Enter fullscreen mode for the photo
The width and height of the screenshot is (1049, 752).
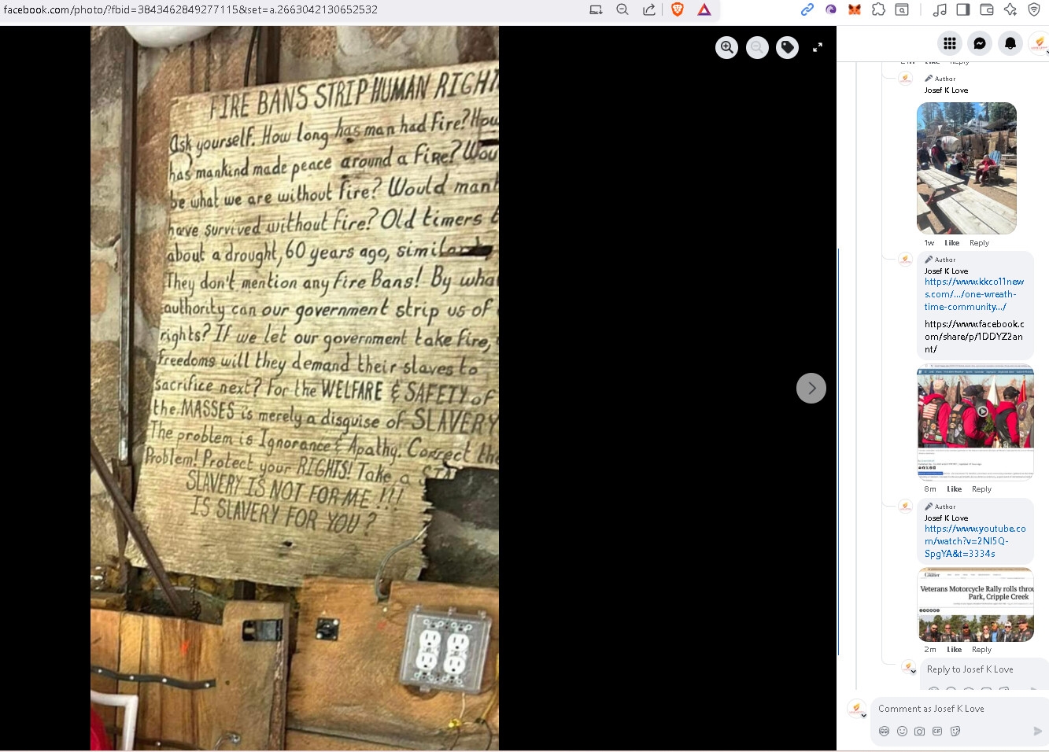point(818,48)
